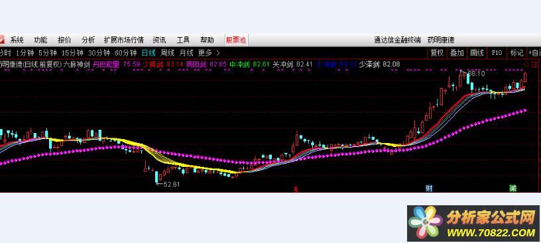This screenshot has height=243, width=541.
Task: Click the red square icon in chart header
Action: click(534, 64)
